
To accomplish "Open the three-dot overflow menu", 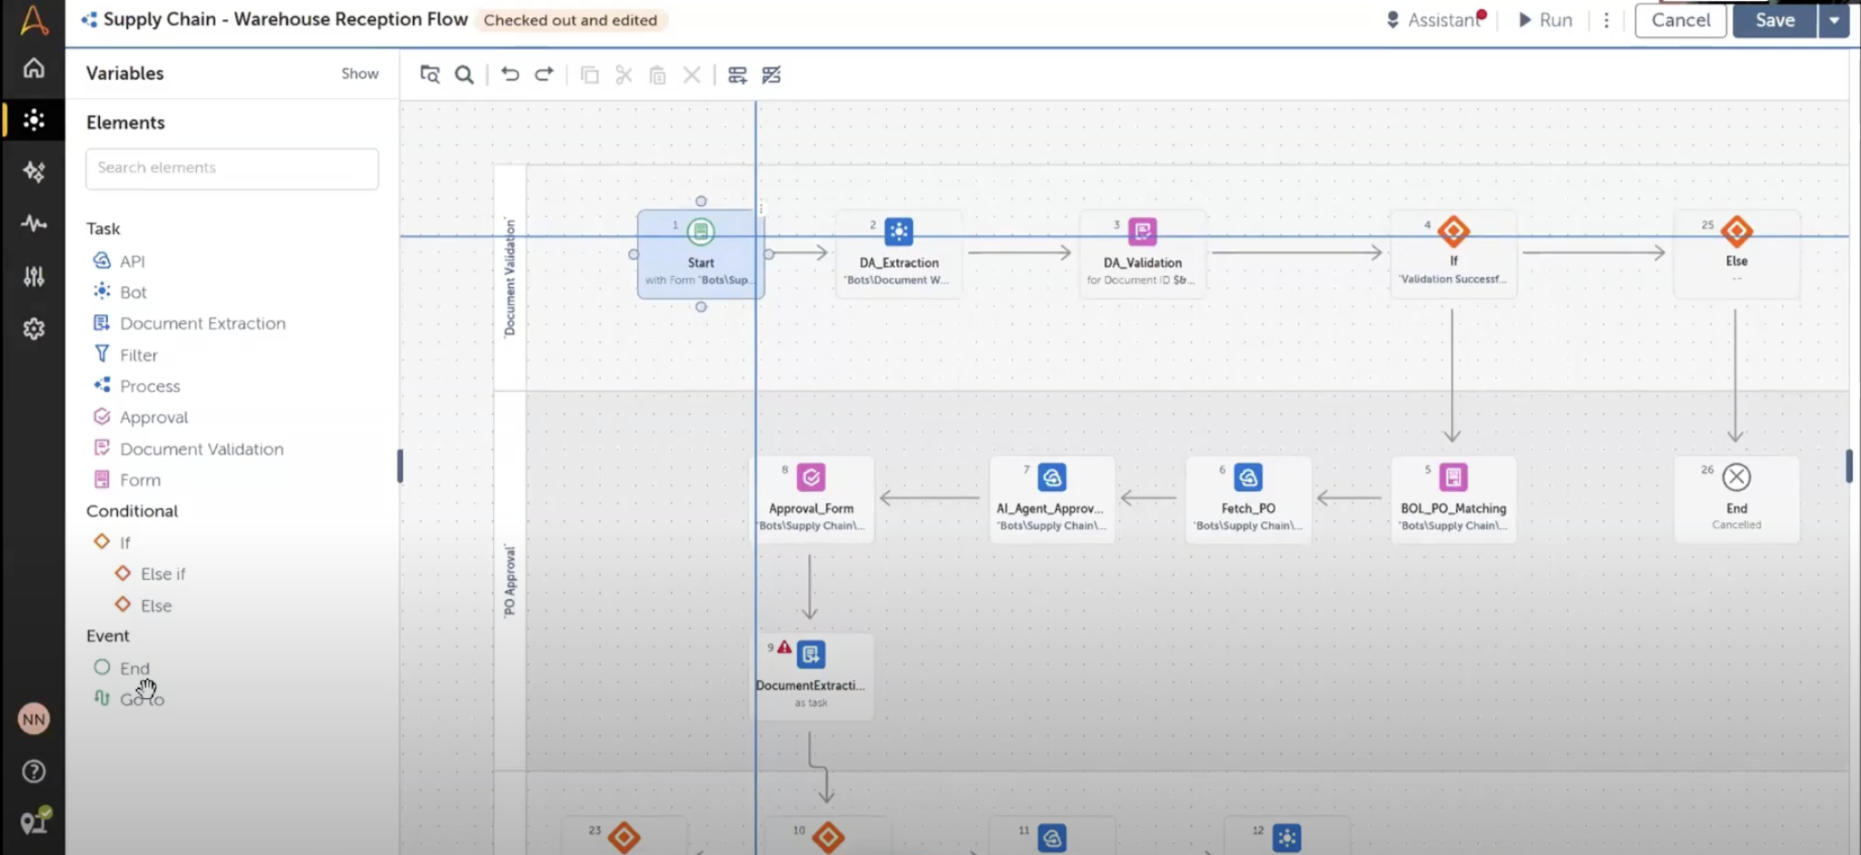I will click(x=1606, y=20).
